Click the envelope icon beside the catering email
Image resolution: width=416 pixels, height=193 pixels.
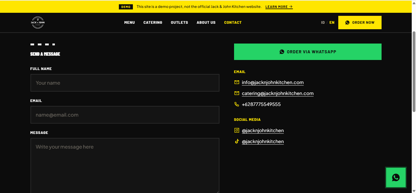click(237, 93)
